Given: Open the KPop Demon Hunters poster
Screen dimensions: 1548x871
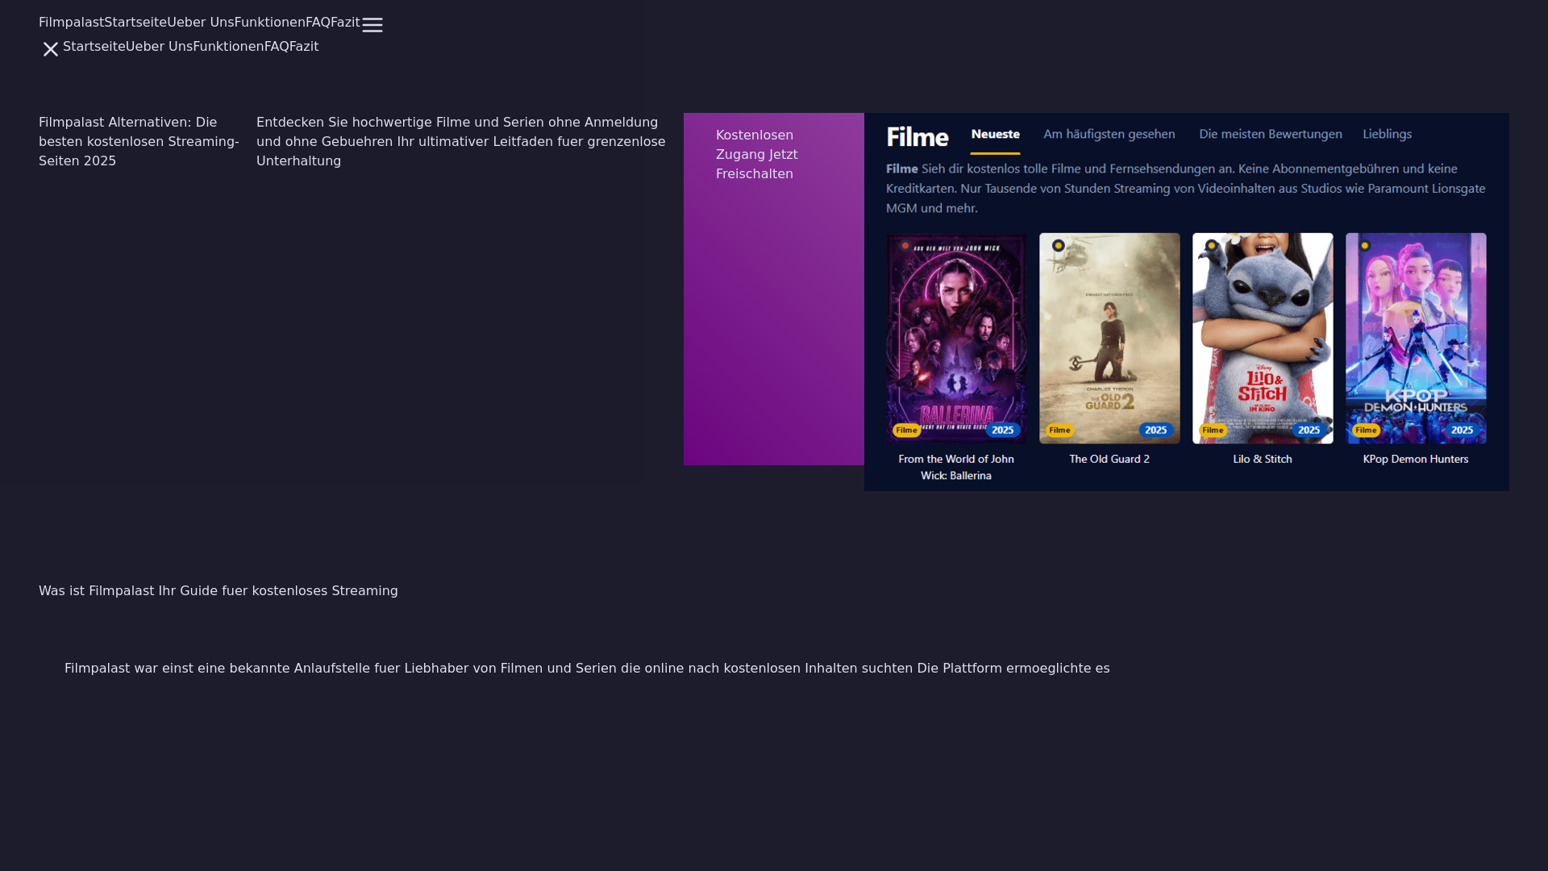Looking at the screenshot, I should coord(1416,338).
